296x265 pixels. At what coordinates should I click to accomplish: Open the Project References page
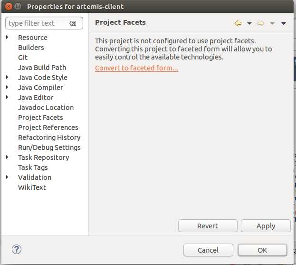(48, 128)
